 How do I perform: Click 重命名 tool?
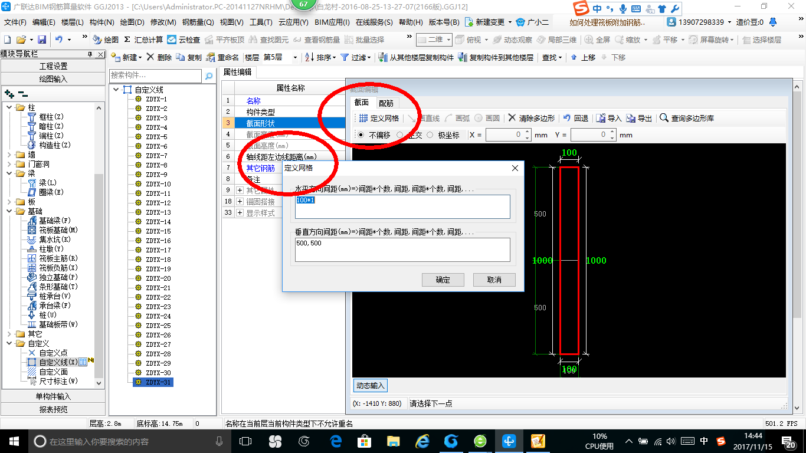222,57
